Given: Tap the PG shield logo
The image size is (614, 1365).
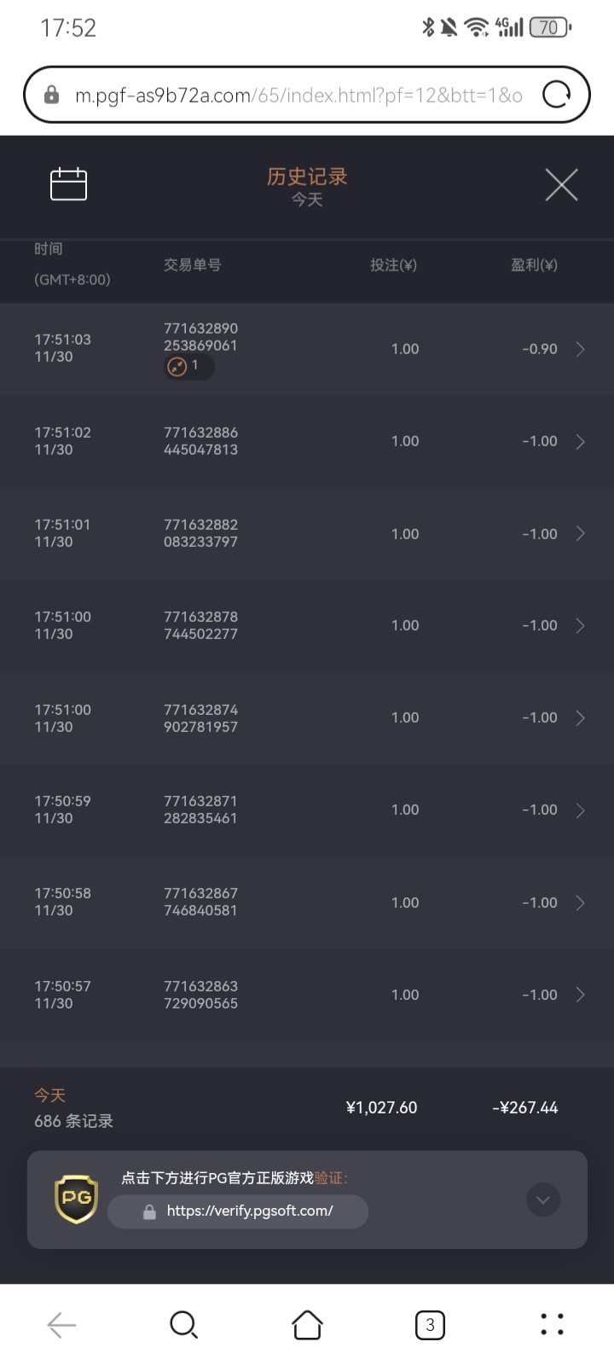Looking at the screenshot, I should click(x=76, y=1199).
